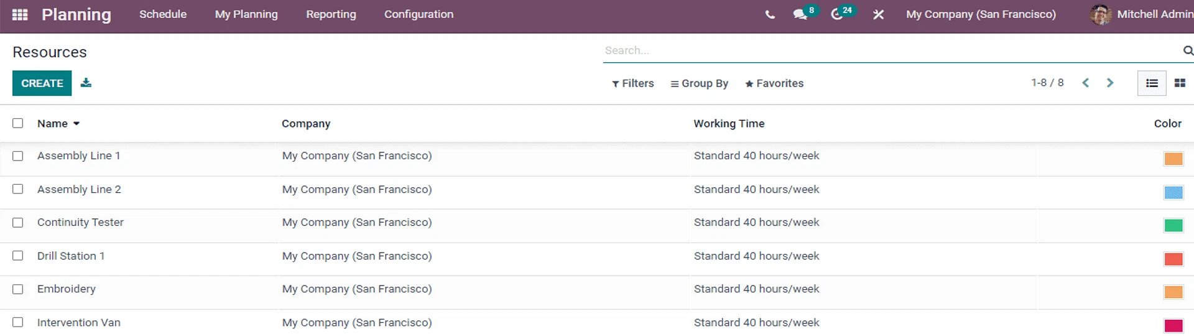Click the debug tools icon
This screenshot has height=336, width=1194.
878,14
